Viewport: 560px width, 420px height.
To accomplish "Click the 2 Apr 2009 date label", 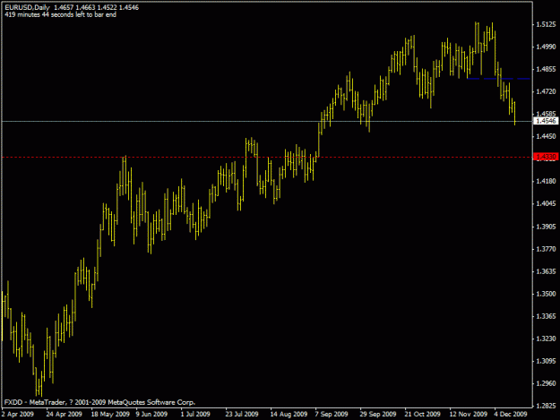I will (18, 414).
